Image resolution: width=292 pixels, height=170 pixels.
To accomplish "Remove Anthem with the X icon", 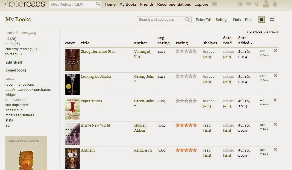I will (275, 149).
